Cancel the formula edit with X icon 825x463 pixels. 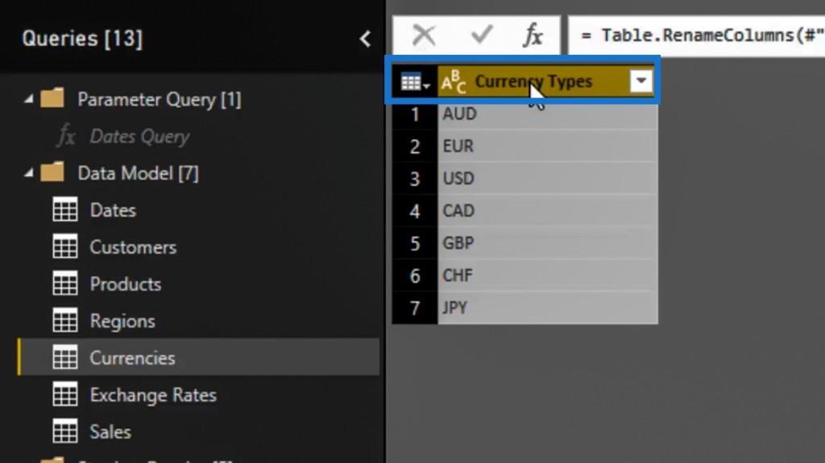pos(424,35)
